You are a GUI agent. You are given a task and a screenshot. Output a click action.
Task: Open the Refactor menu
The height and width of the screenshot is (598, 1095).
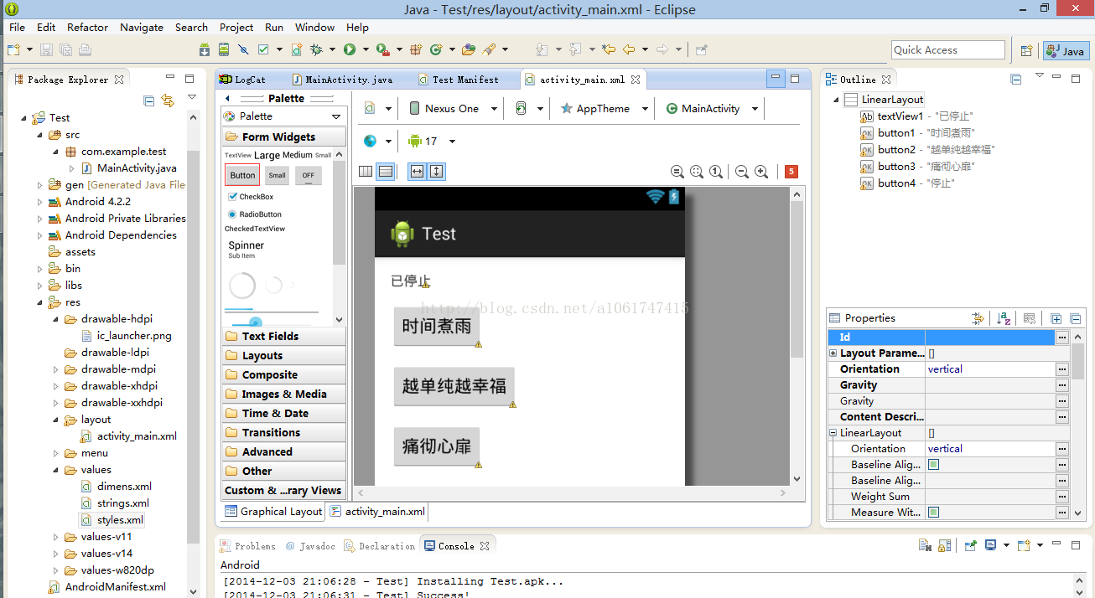(87, 27)
